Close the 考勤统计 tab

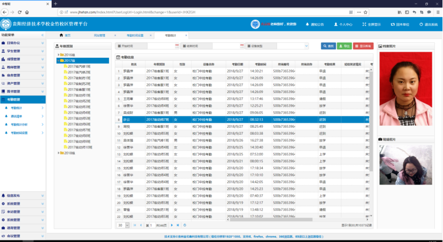point(186,35)
